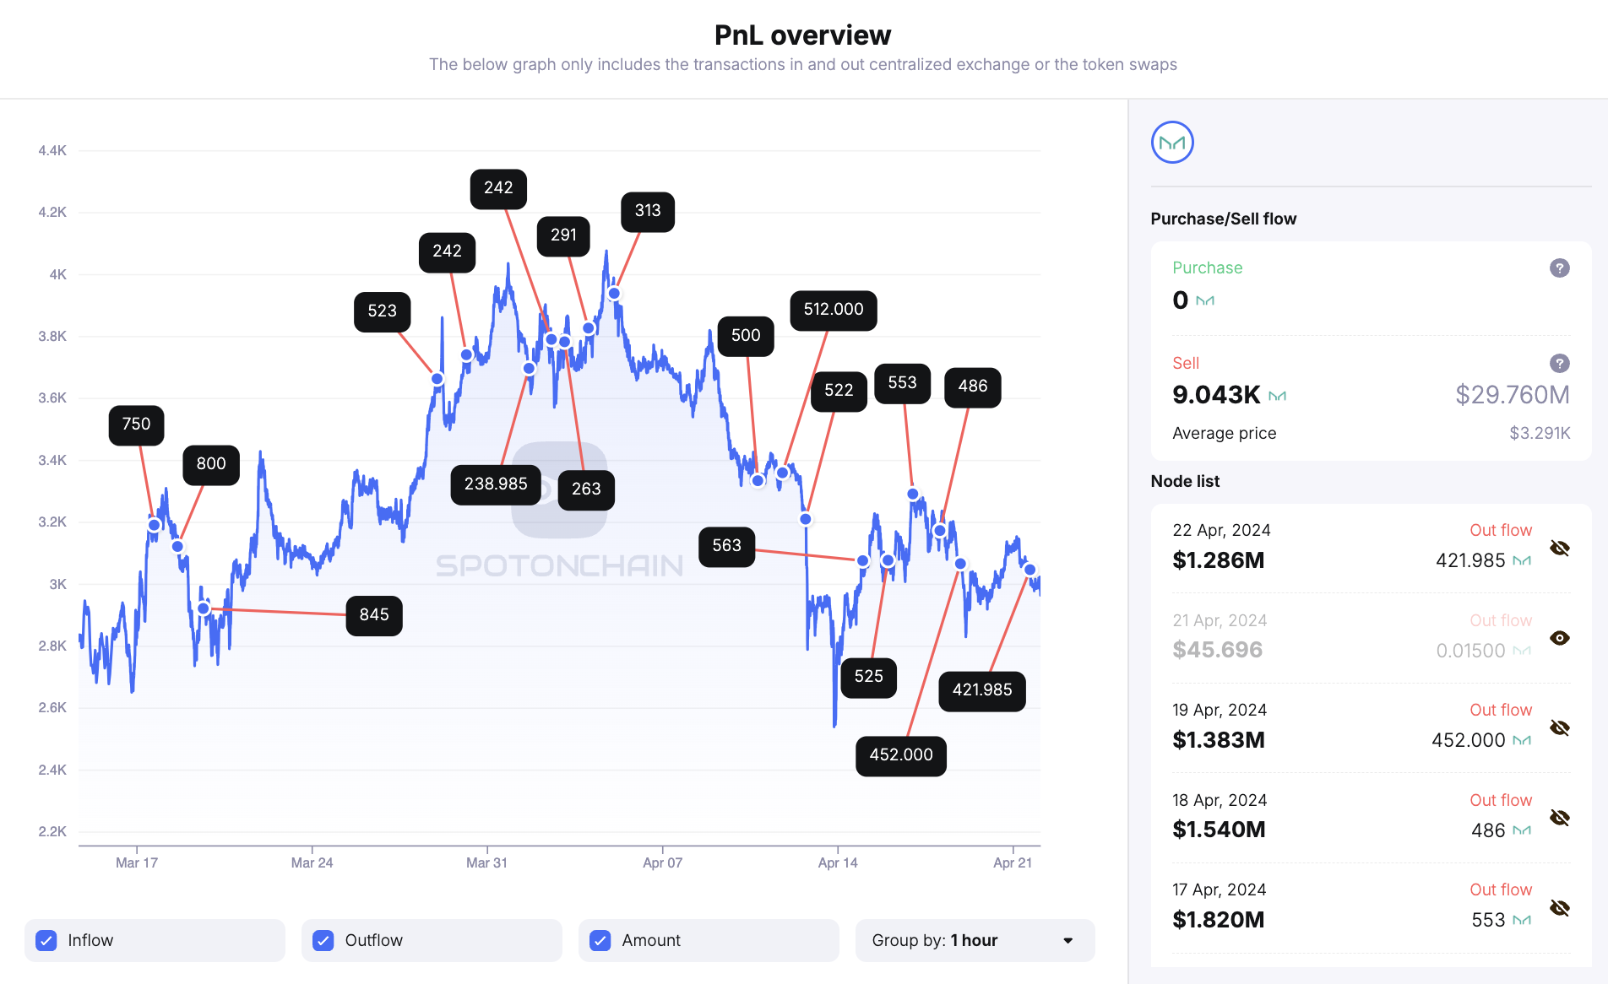Toggle visibility of the 19 Apr node
This screenshot has width=1608, height=984.
pos(1559,727)
